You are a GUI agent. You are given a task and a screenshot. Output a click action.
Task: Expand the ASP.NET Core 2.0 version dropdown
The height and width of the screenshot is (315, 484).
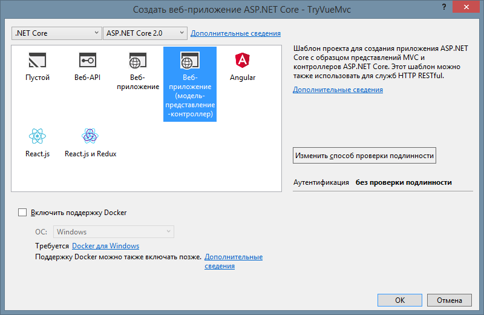pos(145,33)
